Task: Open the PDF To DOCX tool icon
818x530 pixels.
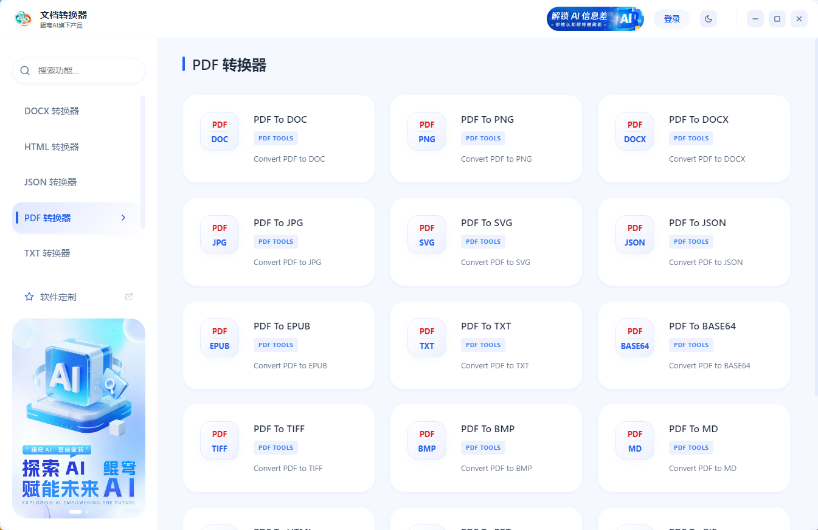Action: click(x=634, y=131)
